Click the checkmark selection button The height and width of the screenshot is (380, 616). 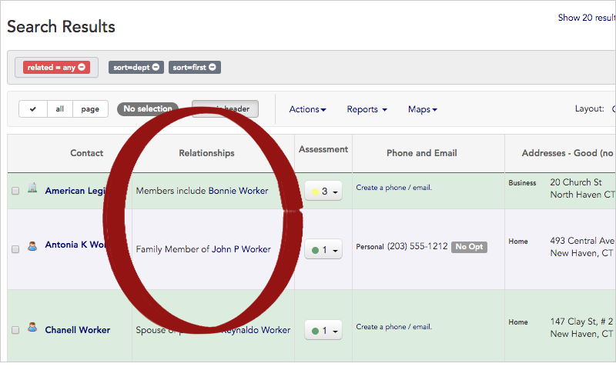pyautogui.click(x=33, y=108)
